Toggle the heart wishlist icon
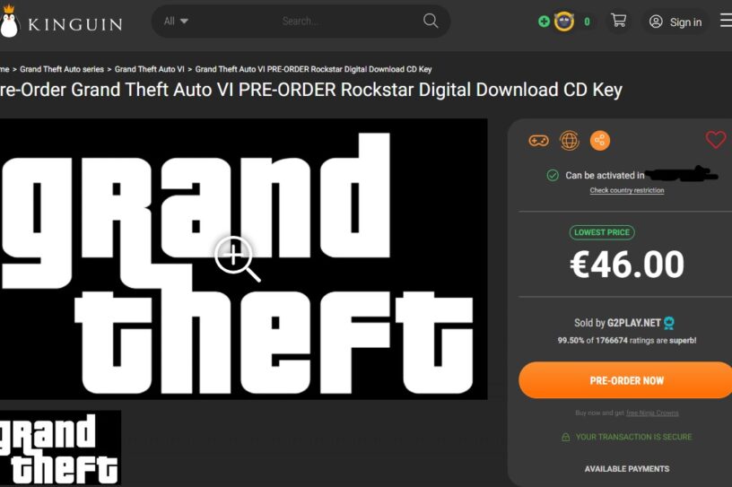The image size is (732, 487). (x=716, y=140)
